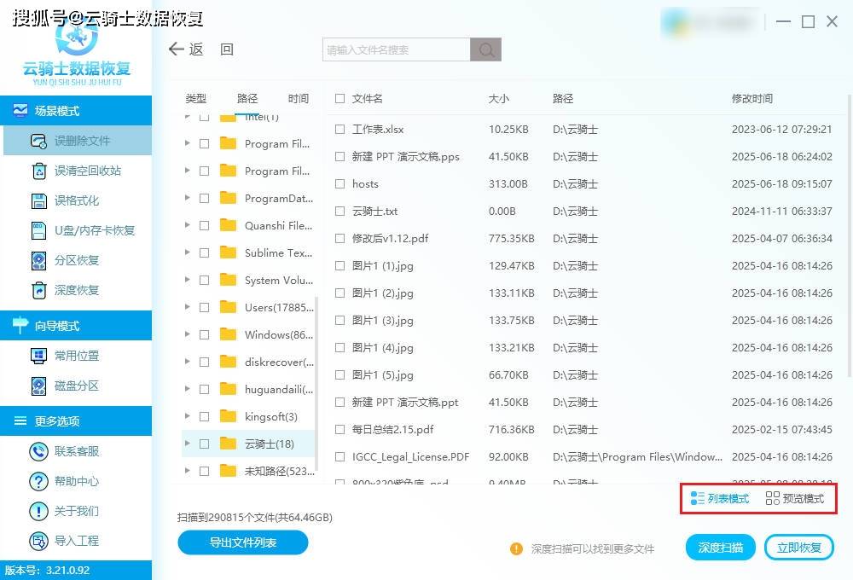Click the 立即恢复 button
Viewport: 853px width, 580px height.
tap(799, 548)
